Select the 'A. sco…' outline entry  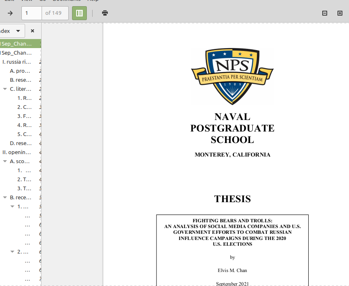pyautogui.click(x=20, y=161)
